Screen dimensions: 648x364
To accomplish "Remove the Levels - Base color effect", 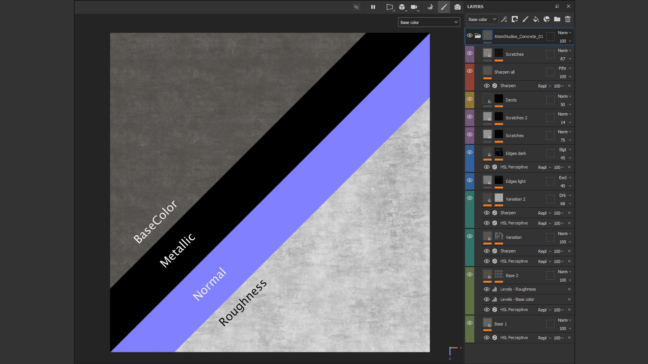I will click(569, 299).
